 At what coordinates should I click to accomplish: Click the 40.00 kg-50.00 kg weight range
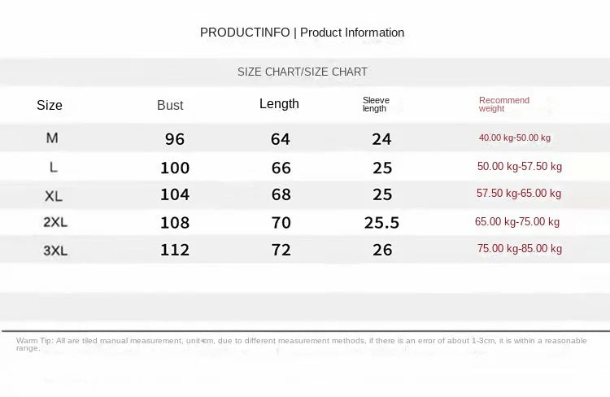coord(514,137)
